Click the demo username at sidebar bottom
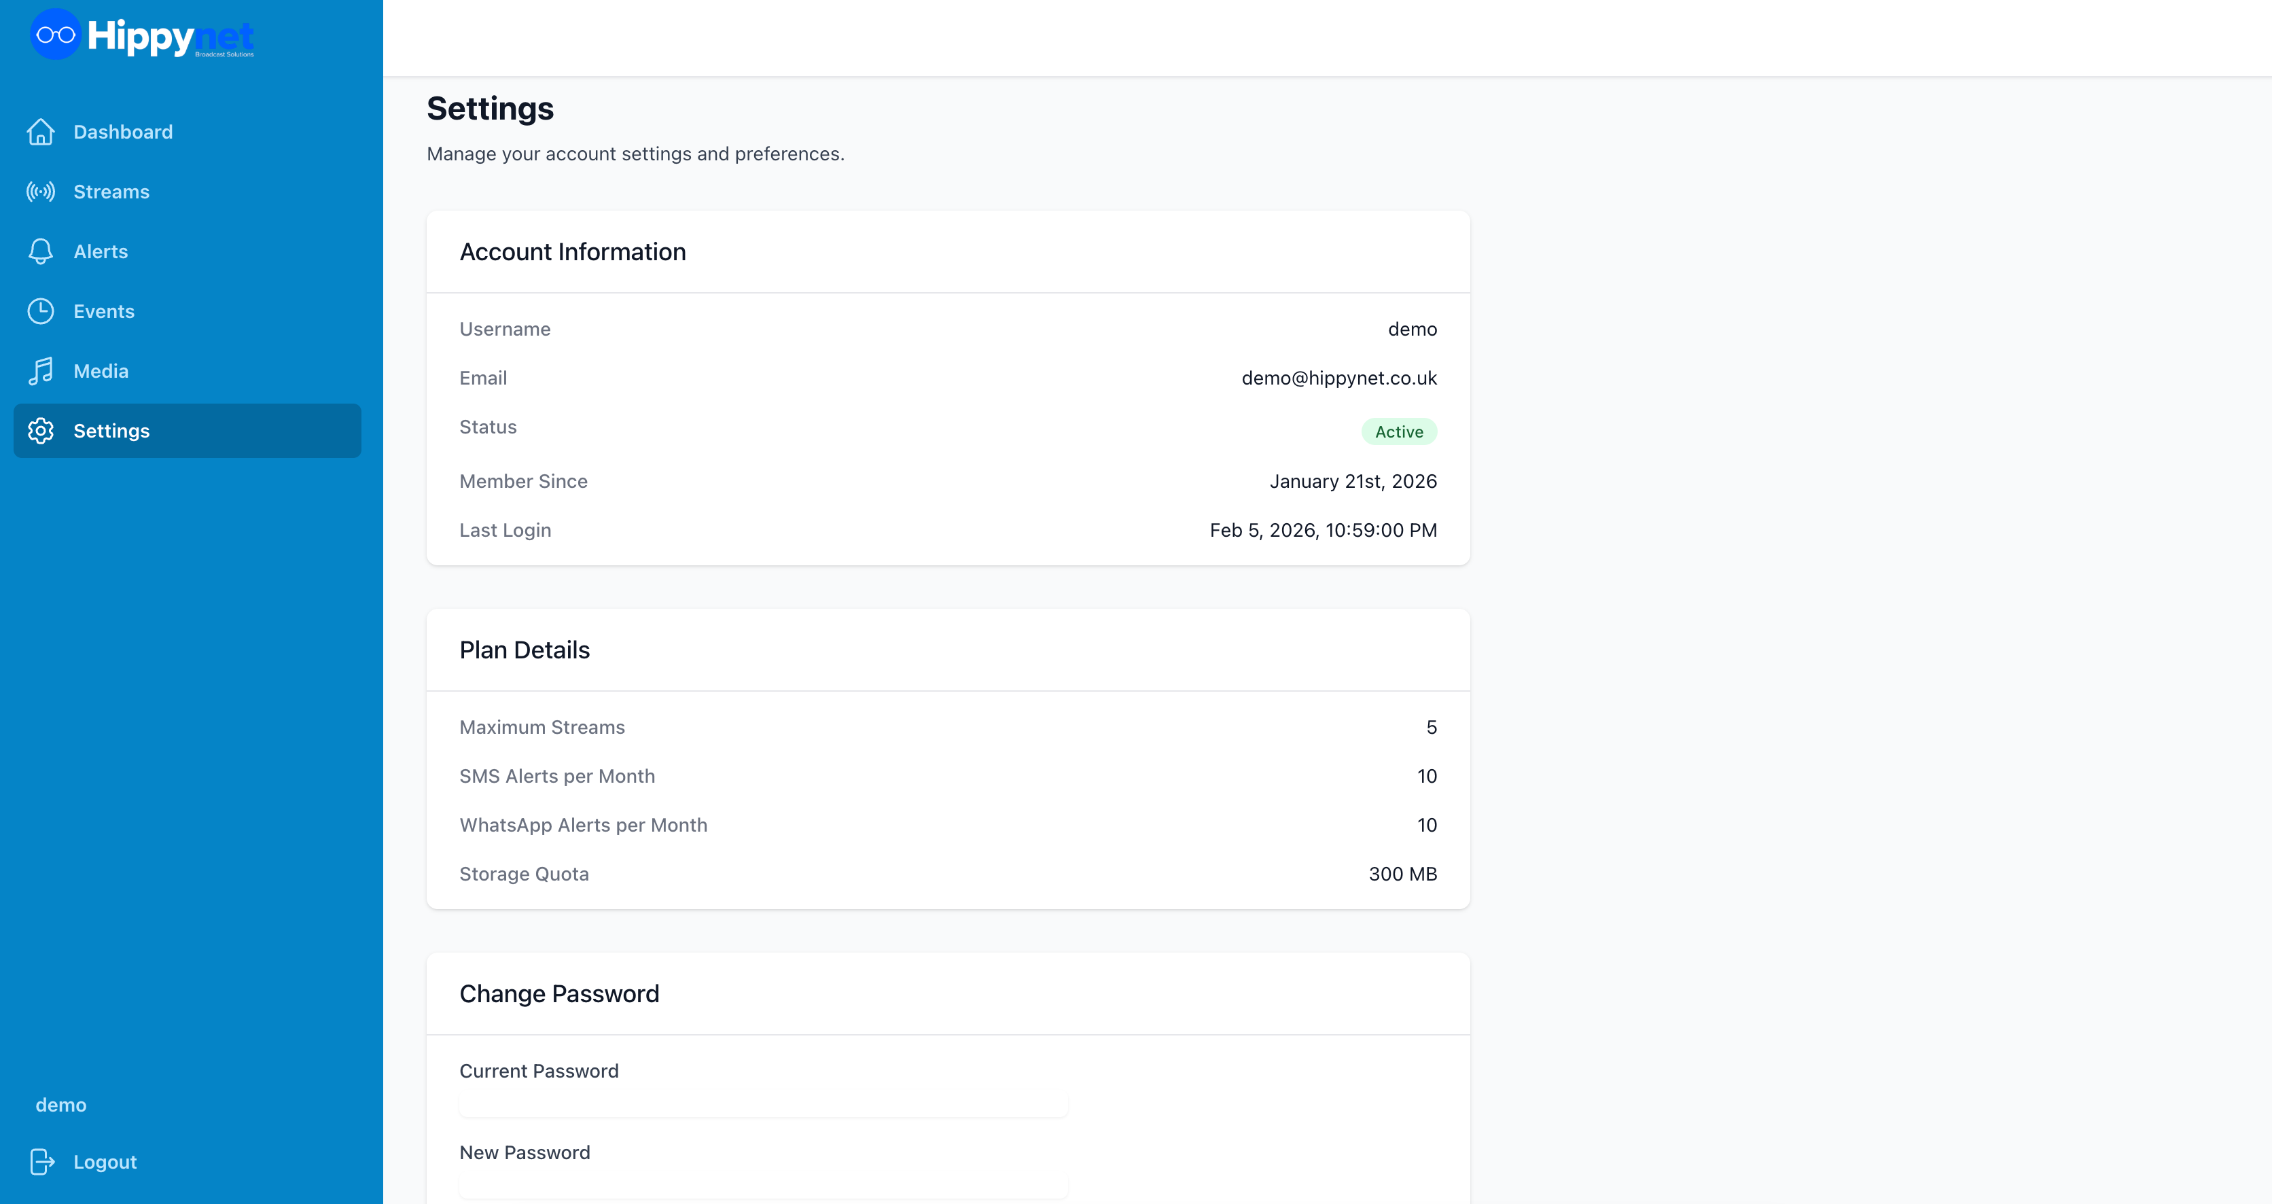 click(61, 1104)
